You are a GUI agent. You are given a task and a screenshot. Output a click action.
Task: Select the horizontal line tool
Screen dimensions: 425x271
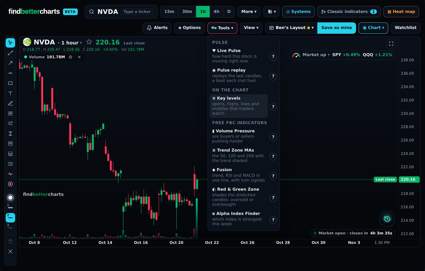[10, 73]
